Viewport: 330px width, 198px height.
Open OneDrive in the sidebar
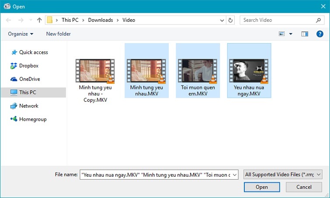(x=29, y=79)
